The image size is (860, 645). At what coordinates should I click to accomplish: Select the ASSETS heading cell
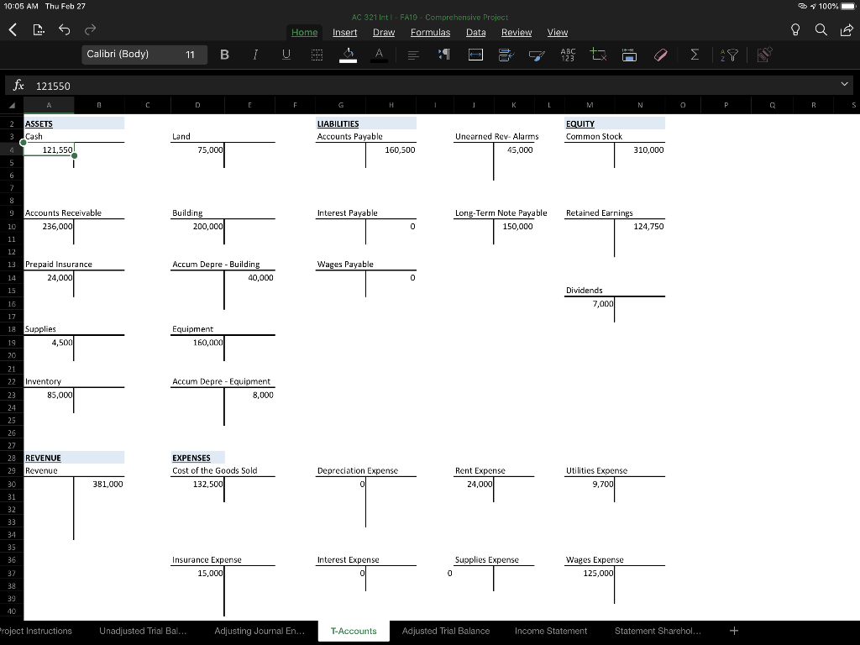[49, 124]
